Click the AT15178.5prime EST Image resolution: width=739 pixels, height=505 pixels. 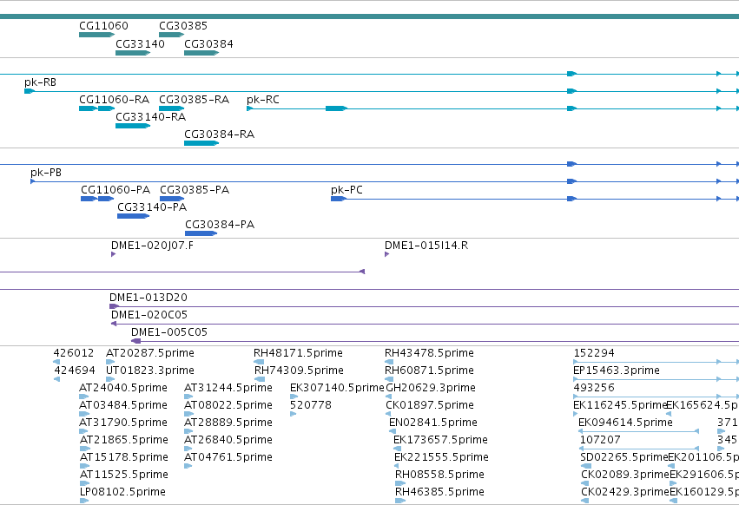[x=124, y=457]
